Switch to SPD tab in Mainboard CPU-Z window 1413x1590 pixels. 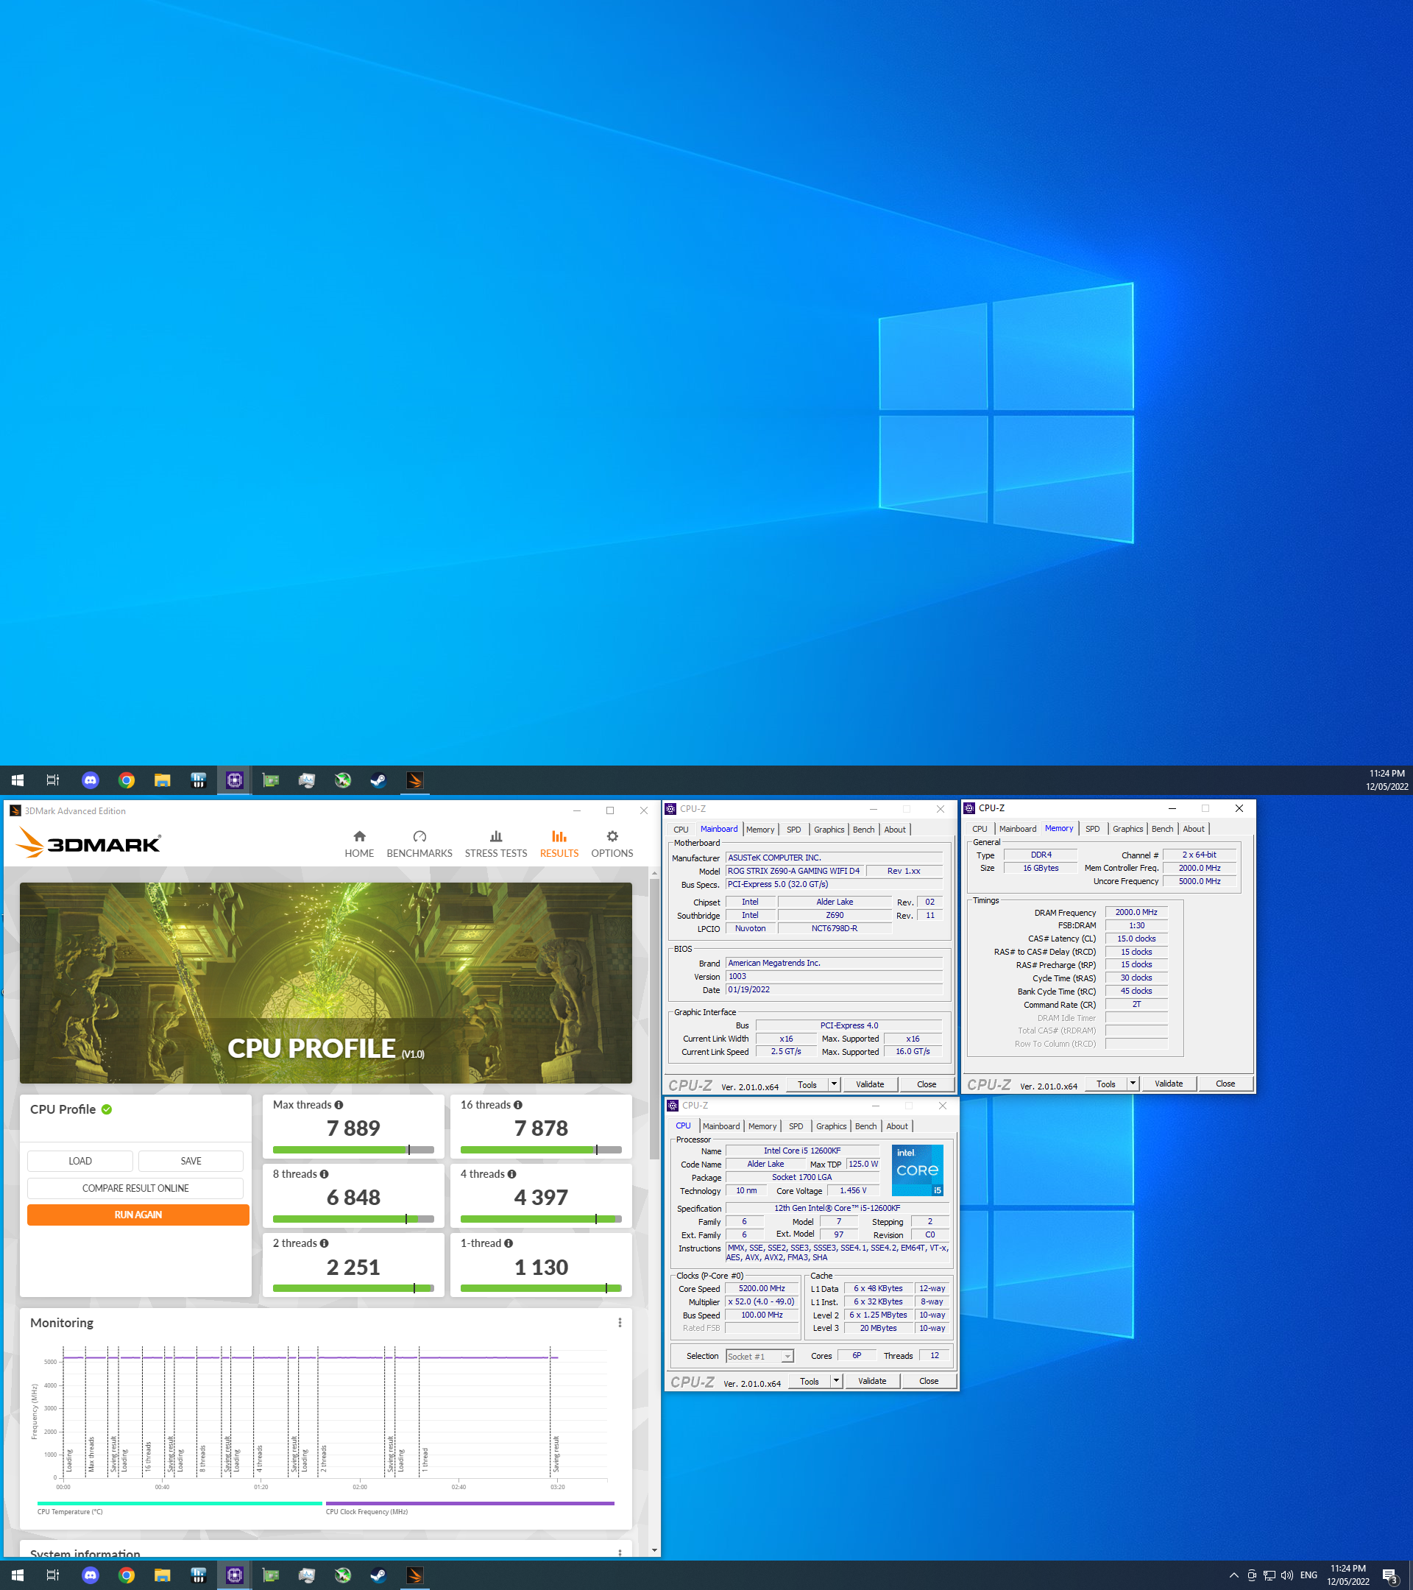click(793, 829)
